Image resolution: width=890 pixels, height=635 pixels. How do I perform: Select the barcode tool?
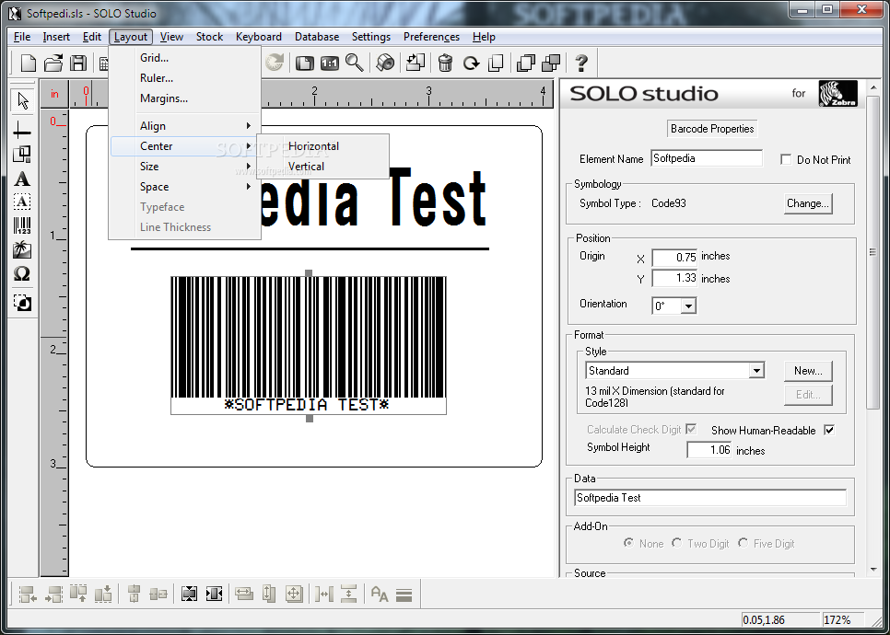(22, 225)
